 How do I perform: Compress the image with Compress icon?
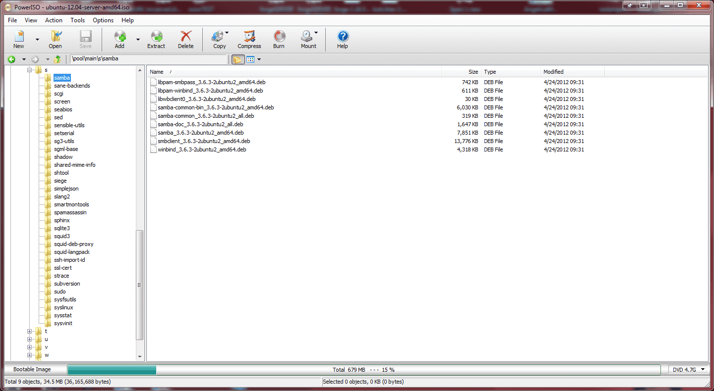click(249, 36)
